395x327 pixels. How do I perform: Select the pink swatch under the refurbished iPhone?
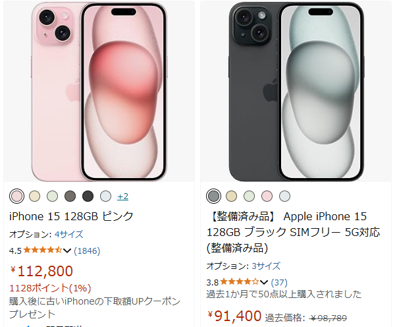[x=267, y=196]
